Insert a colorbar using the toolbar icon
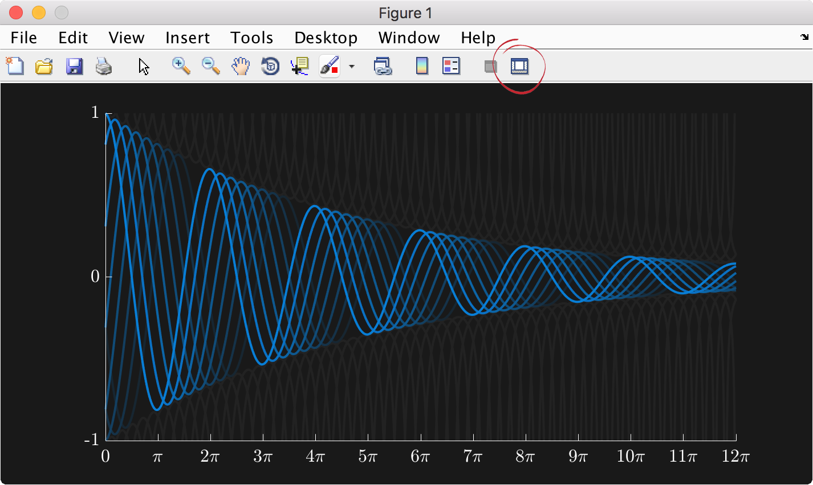The height and width of the screenshot is (485, 813). pos(422,66)
